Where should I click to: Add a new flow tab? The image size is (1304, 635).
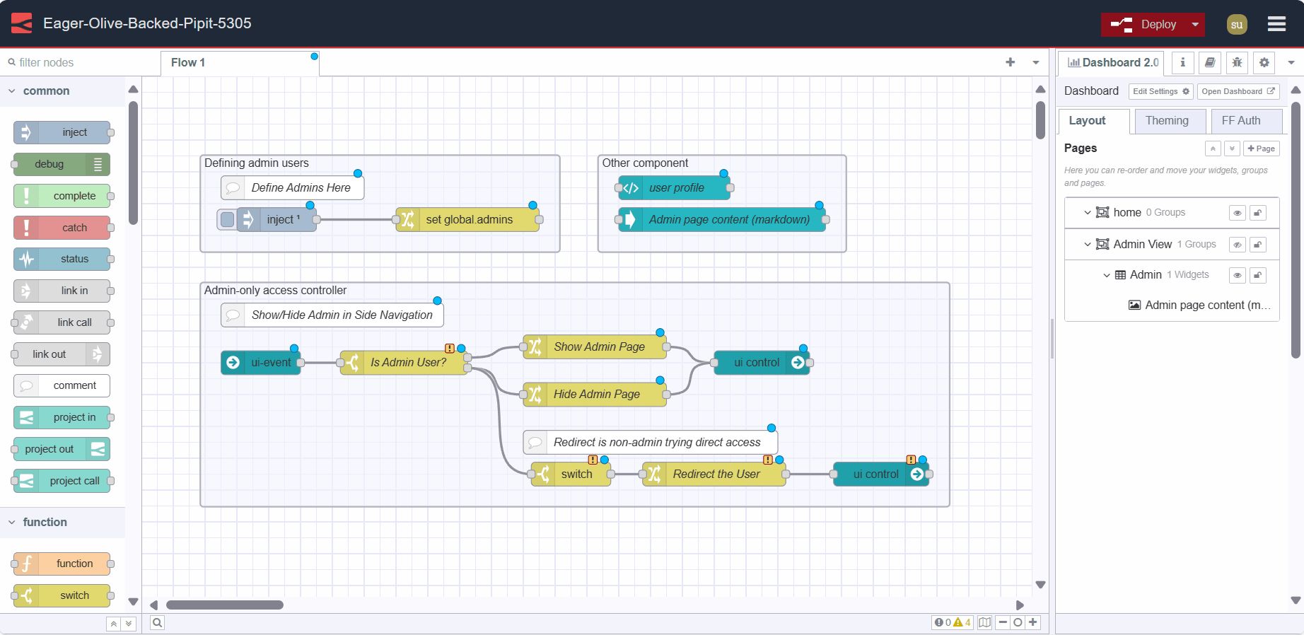coord(1010,62)
